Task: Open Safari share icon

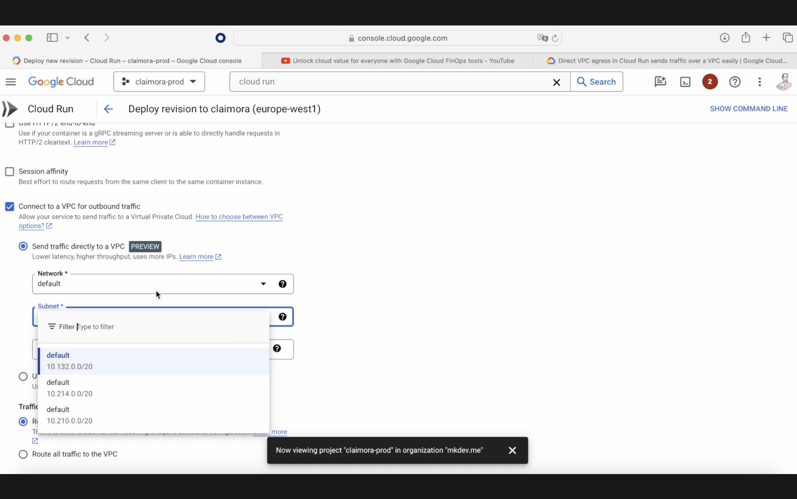Action: [x=746, y=37]
